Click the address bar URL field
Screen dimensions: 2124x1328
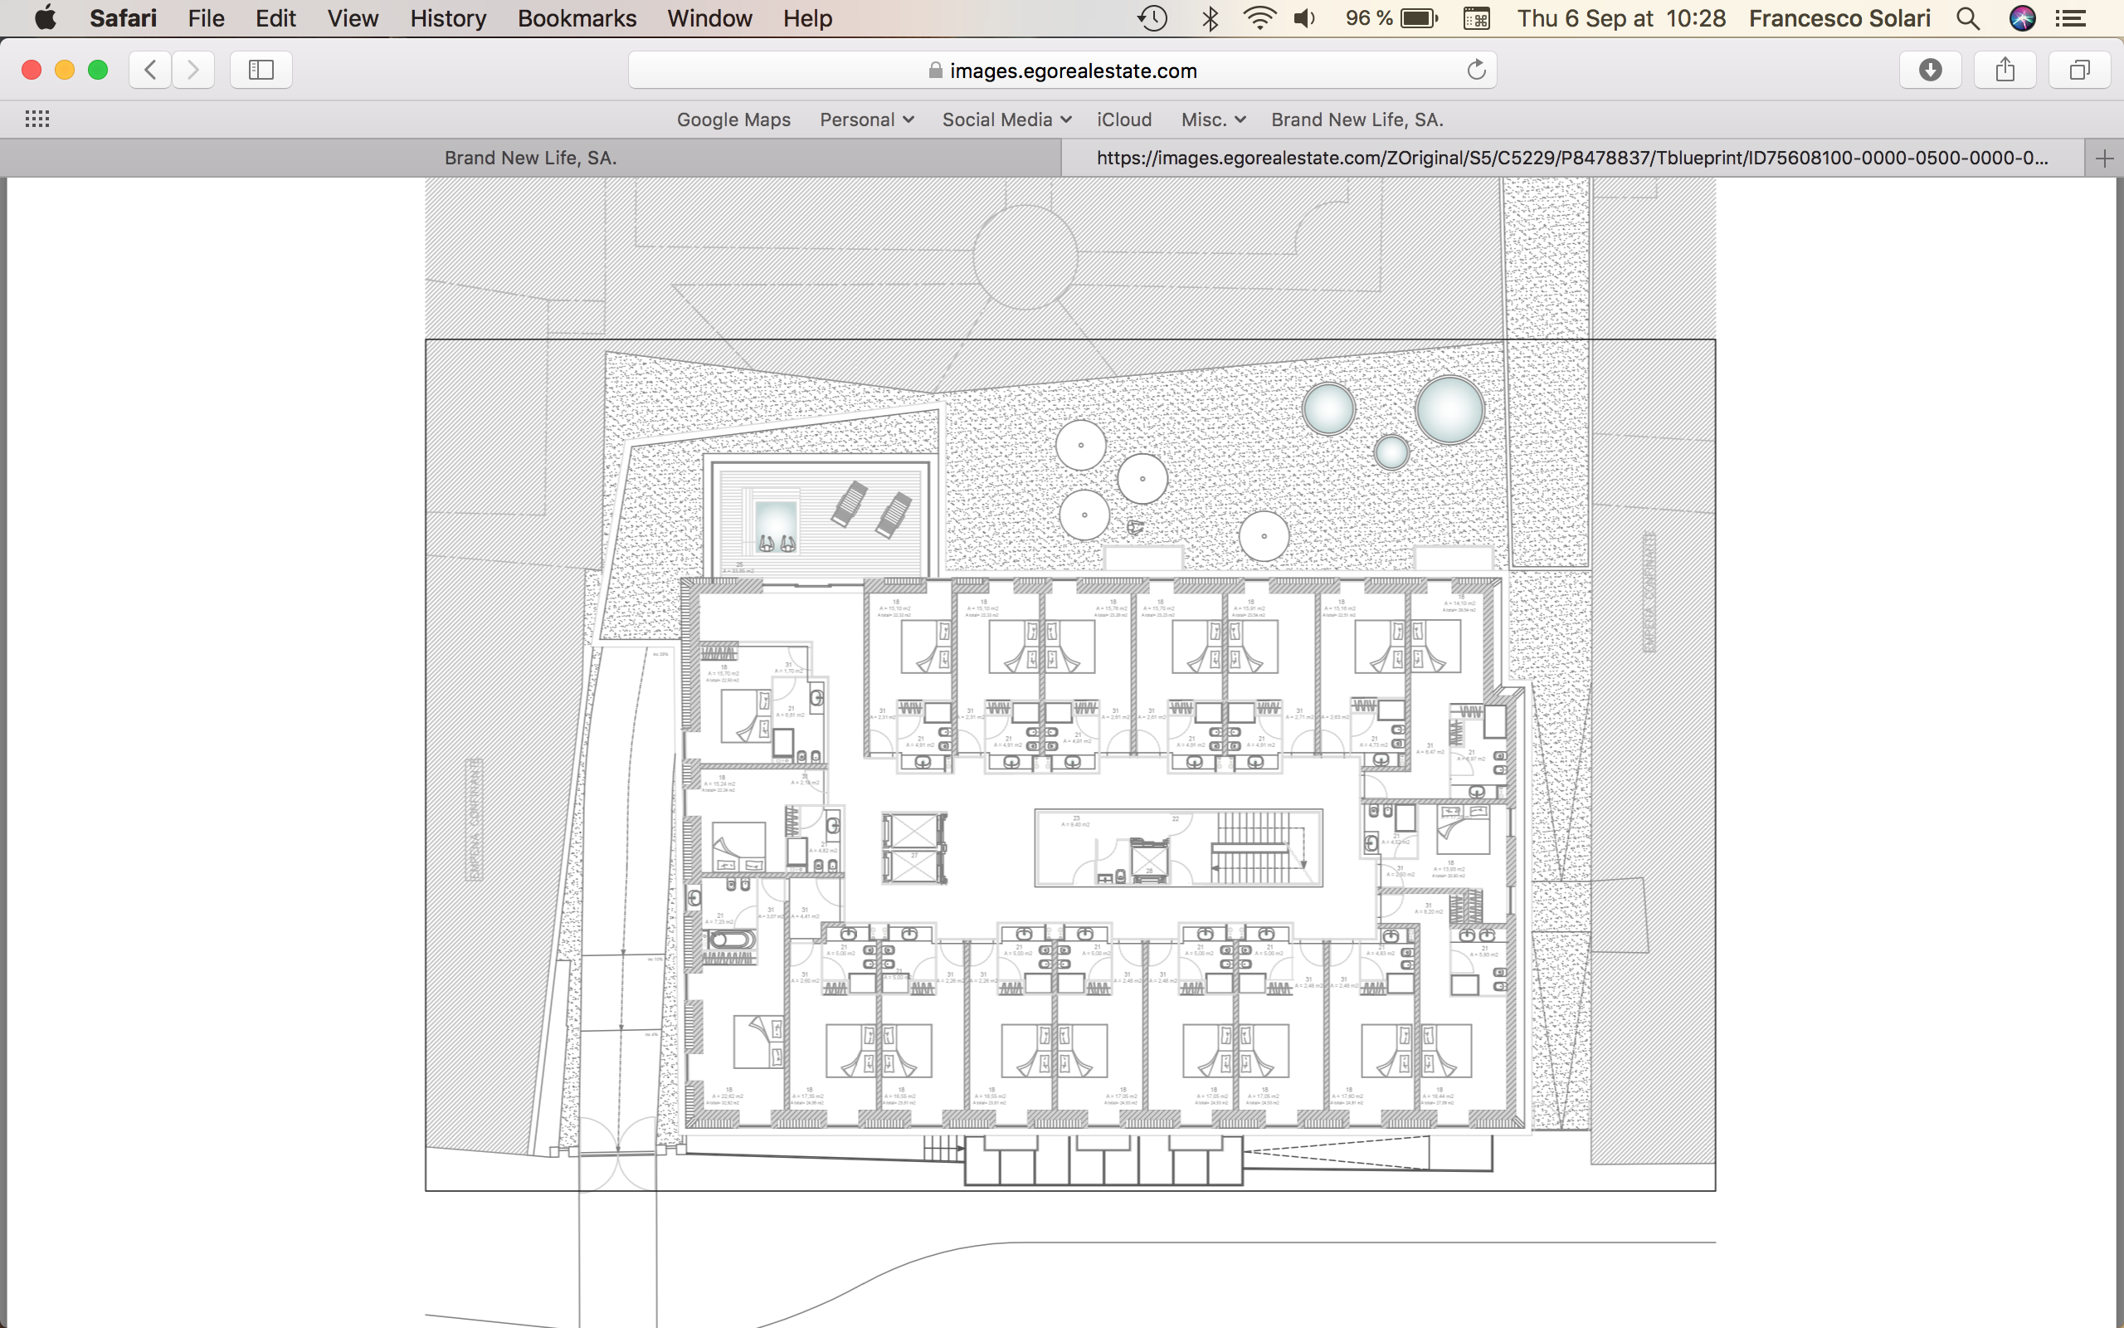pyautogui.click(x=1062, y=71)
